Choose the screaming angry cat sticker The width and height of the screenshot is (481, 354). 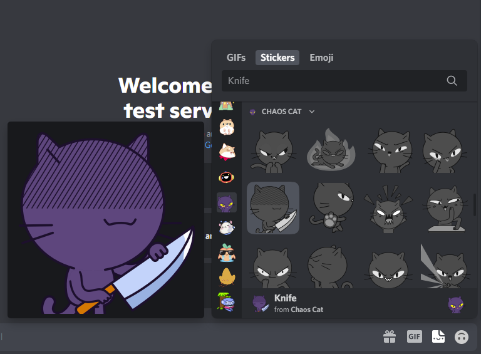click(388, 209)
